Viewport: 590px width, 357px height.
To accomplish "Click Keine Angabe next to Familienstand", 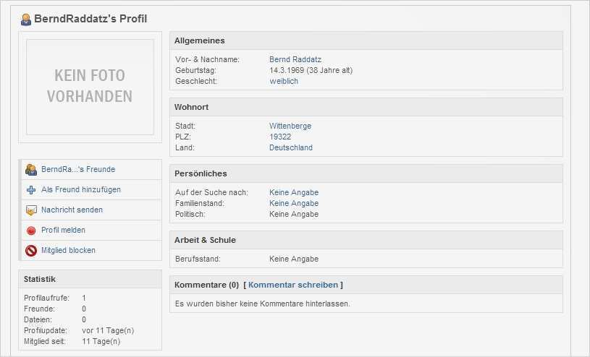I will coord(294,204).
